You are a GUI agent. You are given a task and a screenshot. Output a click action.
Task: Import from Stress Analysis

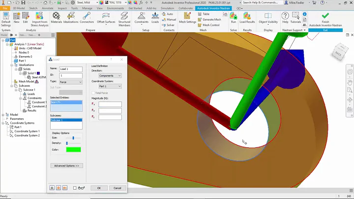tap(39, 19)
